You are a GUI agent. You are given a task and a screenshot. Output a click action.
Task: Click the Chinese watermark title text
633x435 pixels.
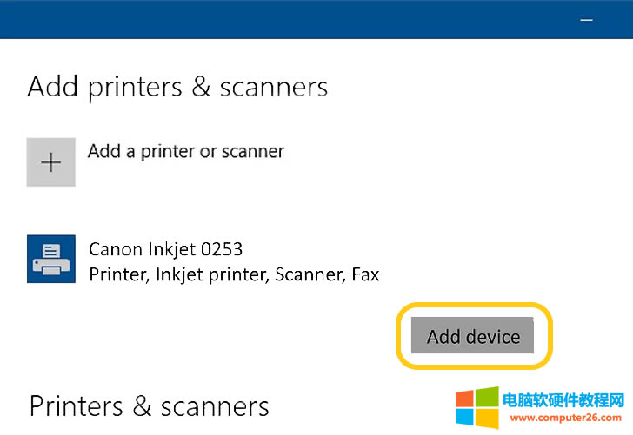[x=563, y=399]
